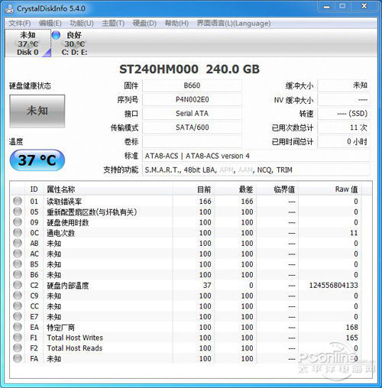Screen dimensions: 382x388
Task: Open the 硬盘(D) menu
Action: click(144, 24)
